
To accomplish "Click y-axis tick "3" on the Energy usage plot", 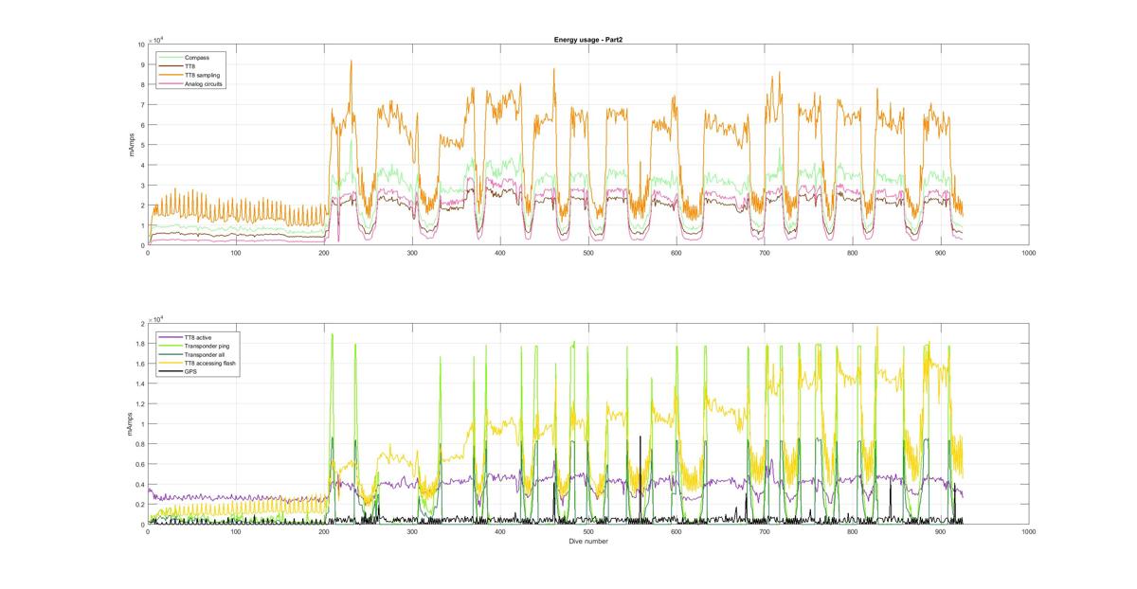I will pyautogui.click(x=142, y=186).
